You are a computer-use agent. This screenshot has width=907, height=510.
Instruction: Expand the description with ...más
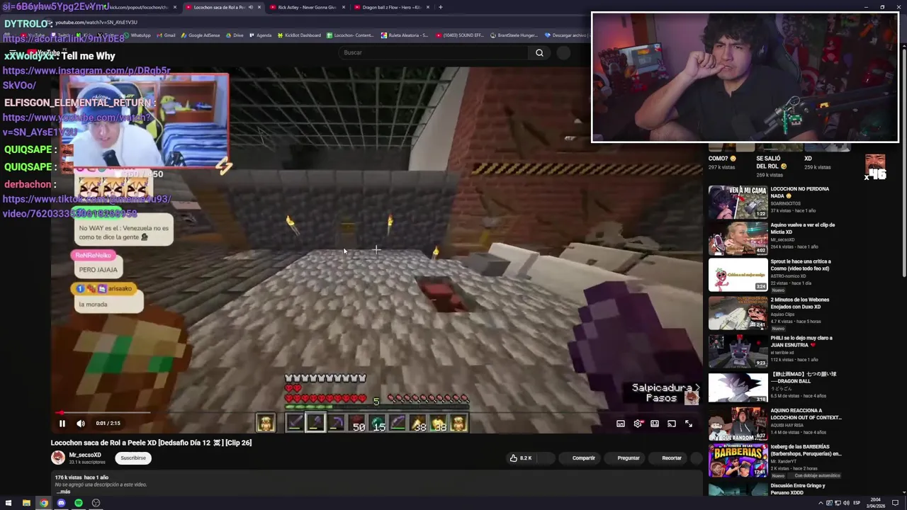63,492
